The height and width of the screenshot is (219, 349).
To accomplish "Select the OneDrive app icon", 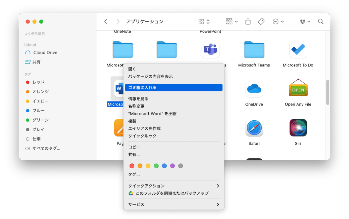I will click(254, 89).
